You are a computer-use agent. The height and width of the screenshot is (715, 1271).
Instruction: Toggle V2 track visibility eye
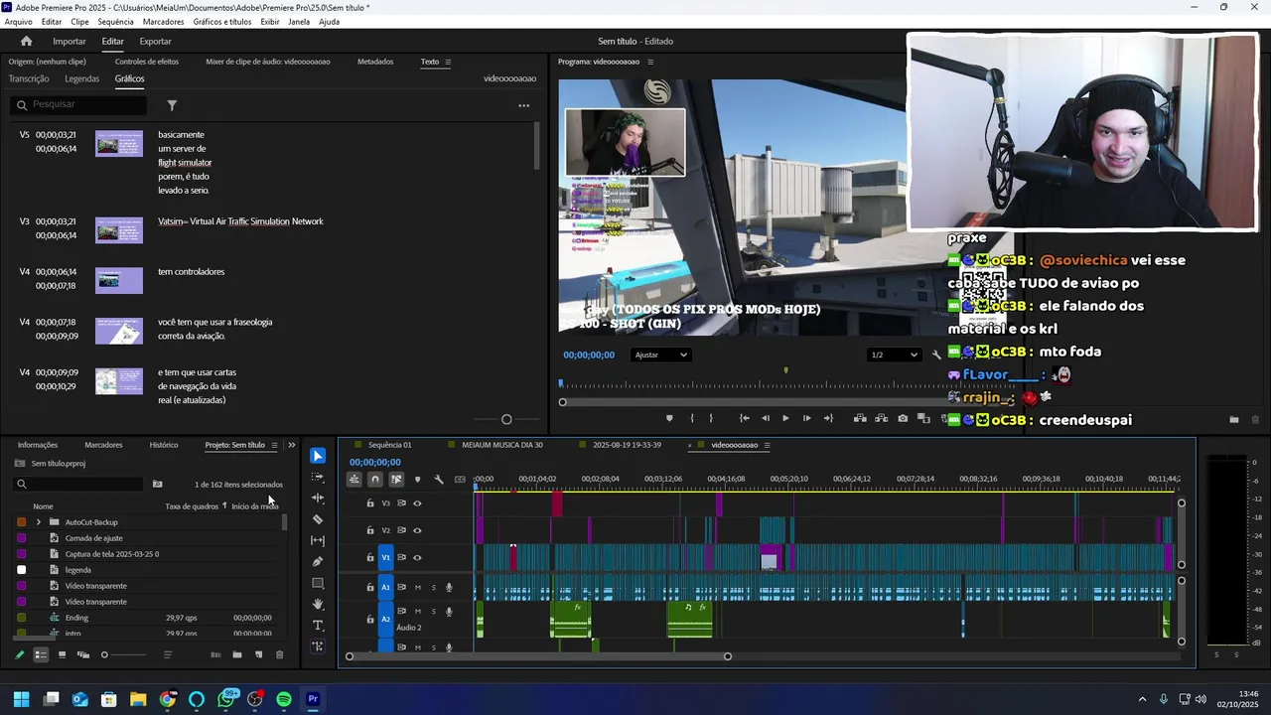coord(417,530)
